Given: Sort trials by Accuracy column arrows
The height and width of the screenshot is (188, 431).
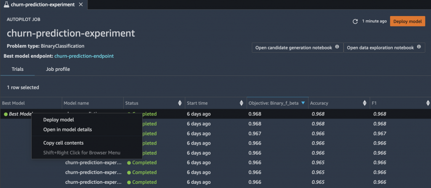Looking at the screenshot, I should [x=364, y=103].
